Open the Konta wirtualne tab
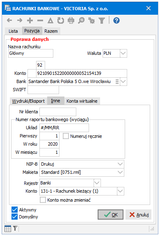Screen dimensions: 160x236 click(82, 101)
